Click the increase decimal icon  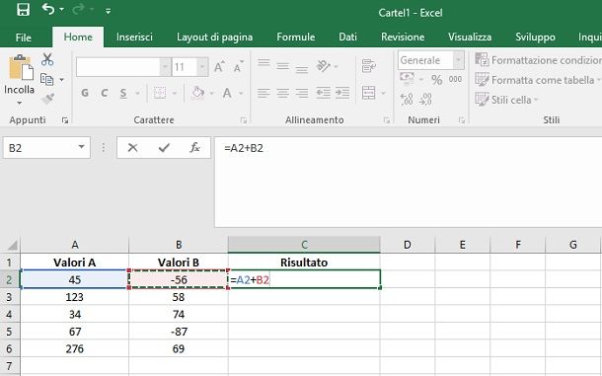[407, 99]
